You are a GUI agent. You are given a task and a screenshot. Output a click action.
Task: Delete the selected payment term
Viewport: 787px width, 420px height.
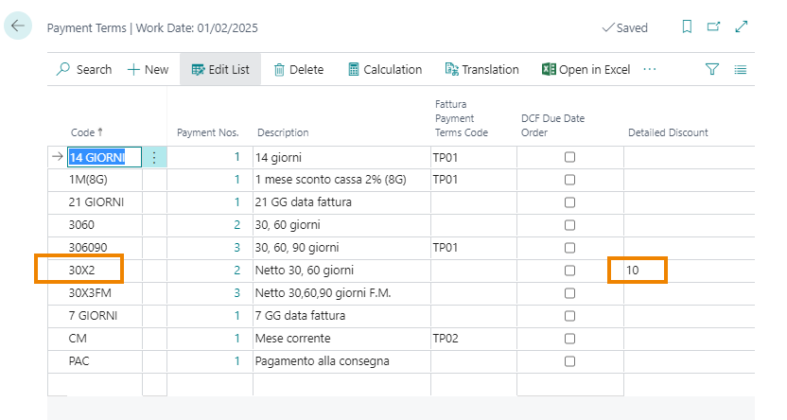pos(299,69)
